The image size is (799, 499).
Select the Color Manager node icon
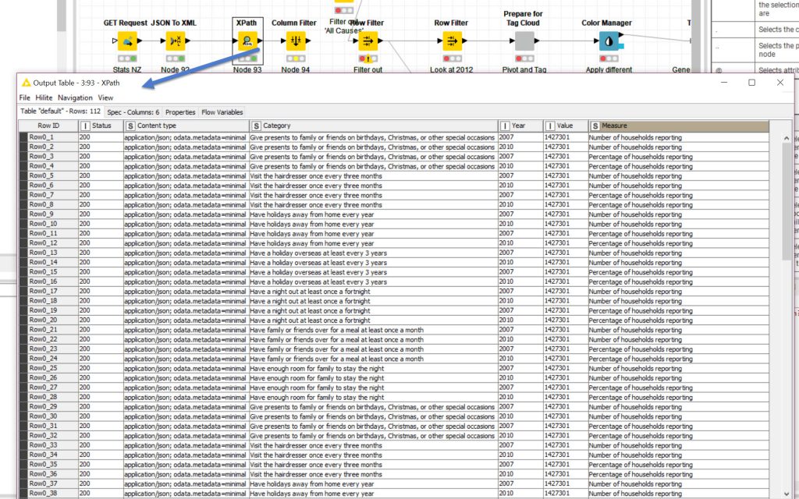608,41
